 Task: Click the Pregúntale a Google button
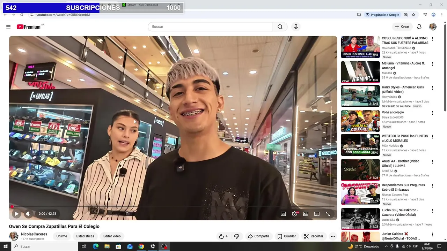382,15
